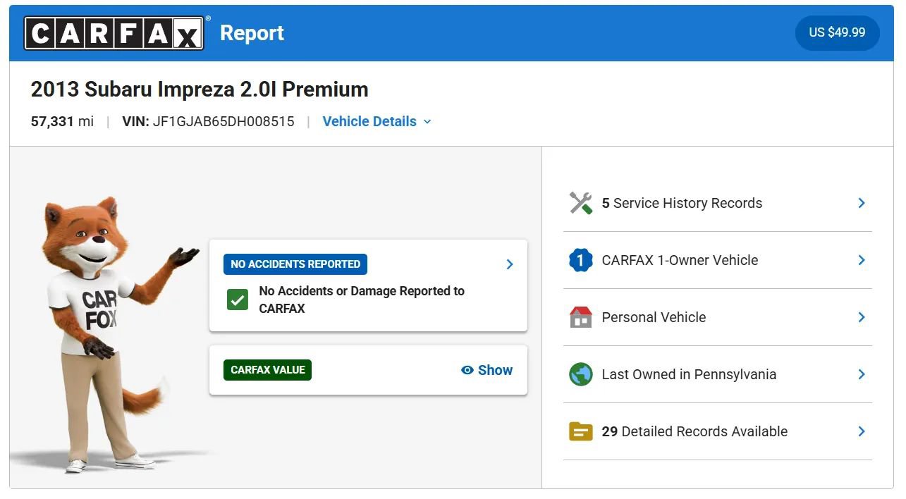Open chevron on No Accidents Reported card
This screenshot has width=906, height=499.
click(x=510, y=264)
